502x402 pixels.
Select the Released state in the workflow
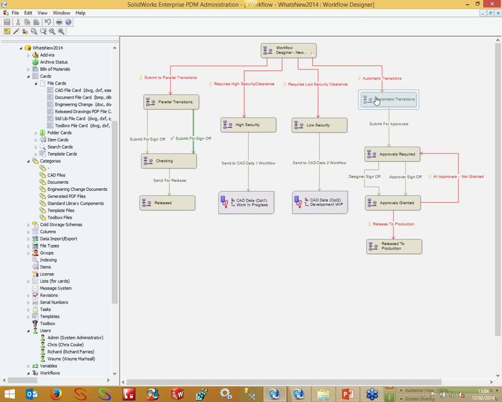(167, 203)
